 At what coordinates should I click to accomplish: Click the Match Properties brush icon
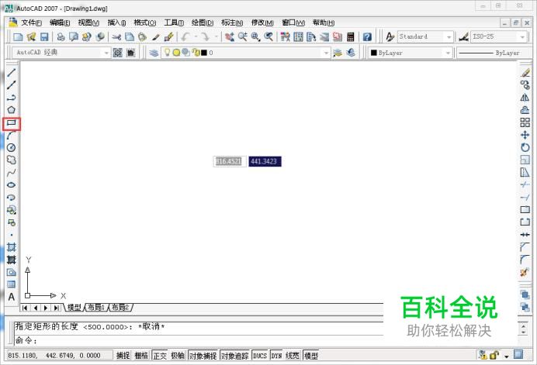[169, 36]
